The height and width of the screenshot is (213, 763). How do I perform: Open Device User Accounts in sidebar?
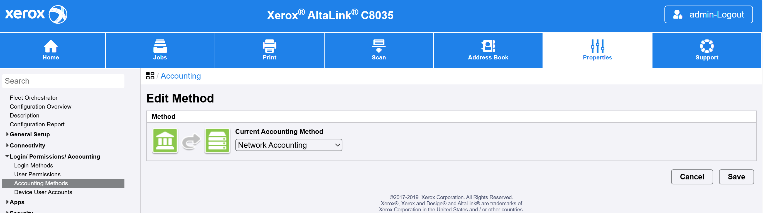43,192
